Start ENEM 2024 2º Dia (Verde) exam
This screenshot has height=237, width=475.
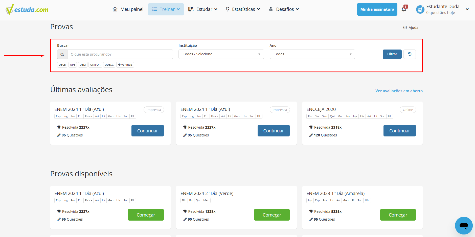point(272,215)
